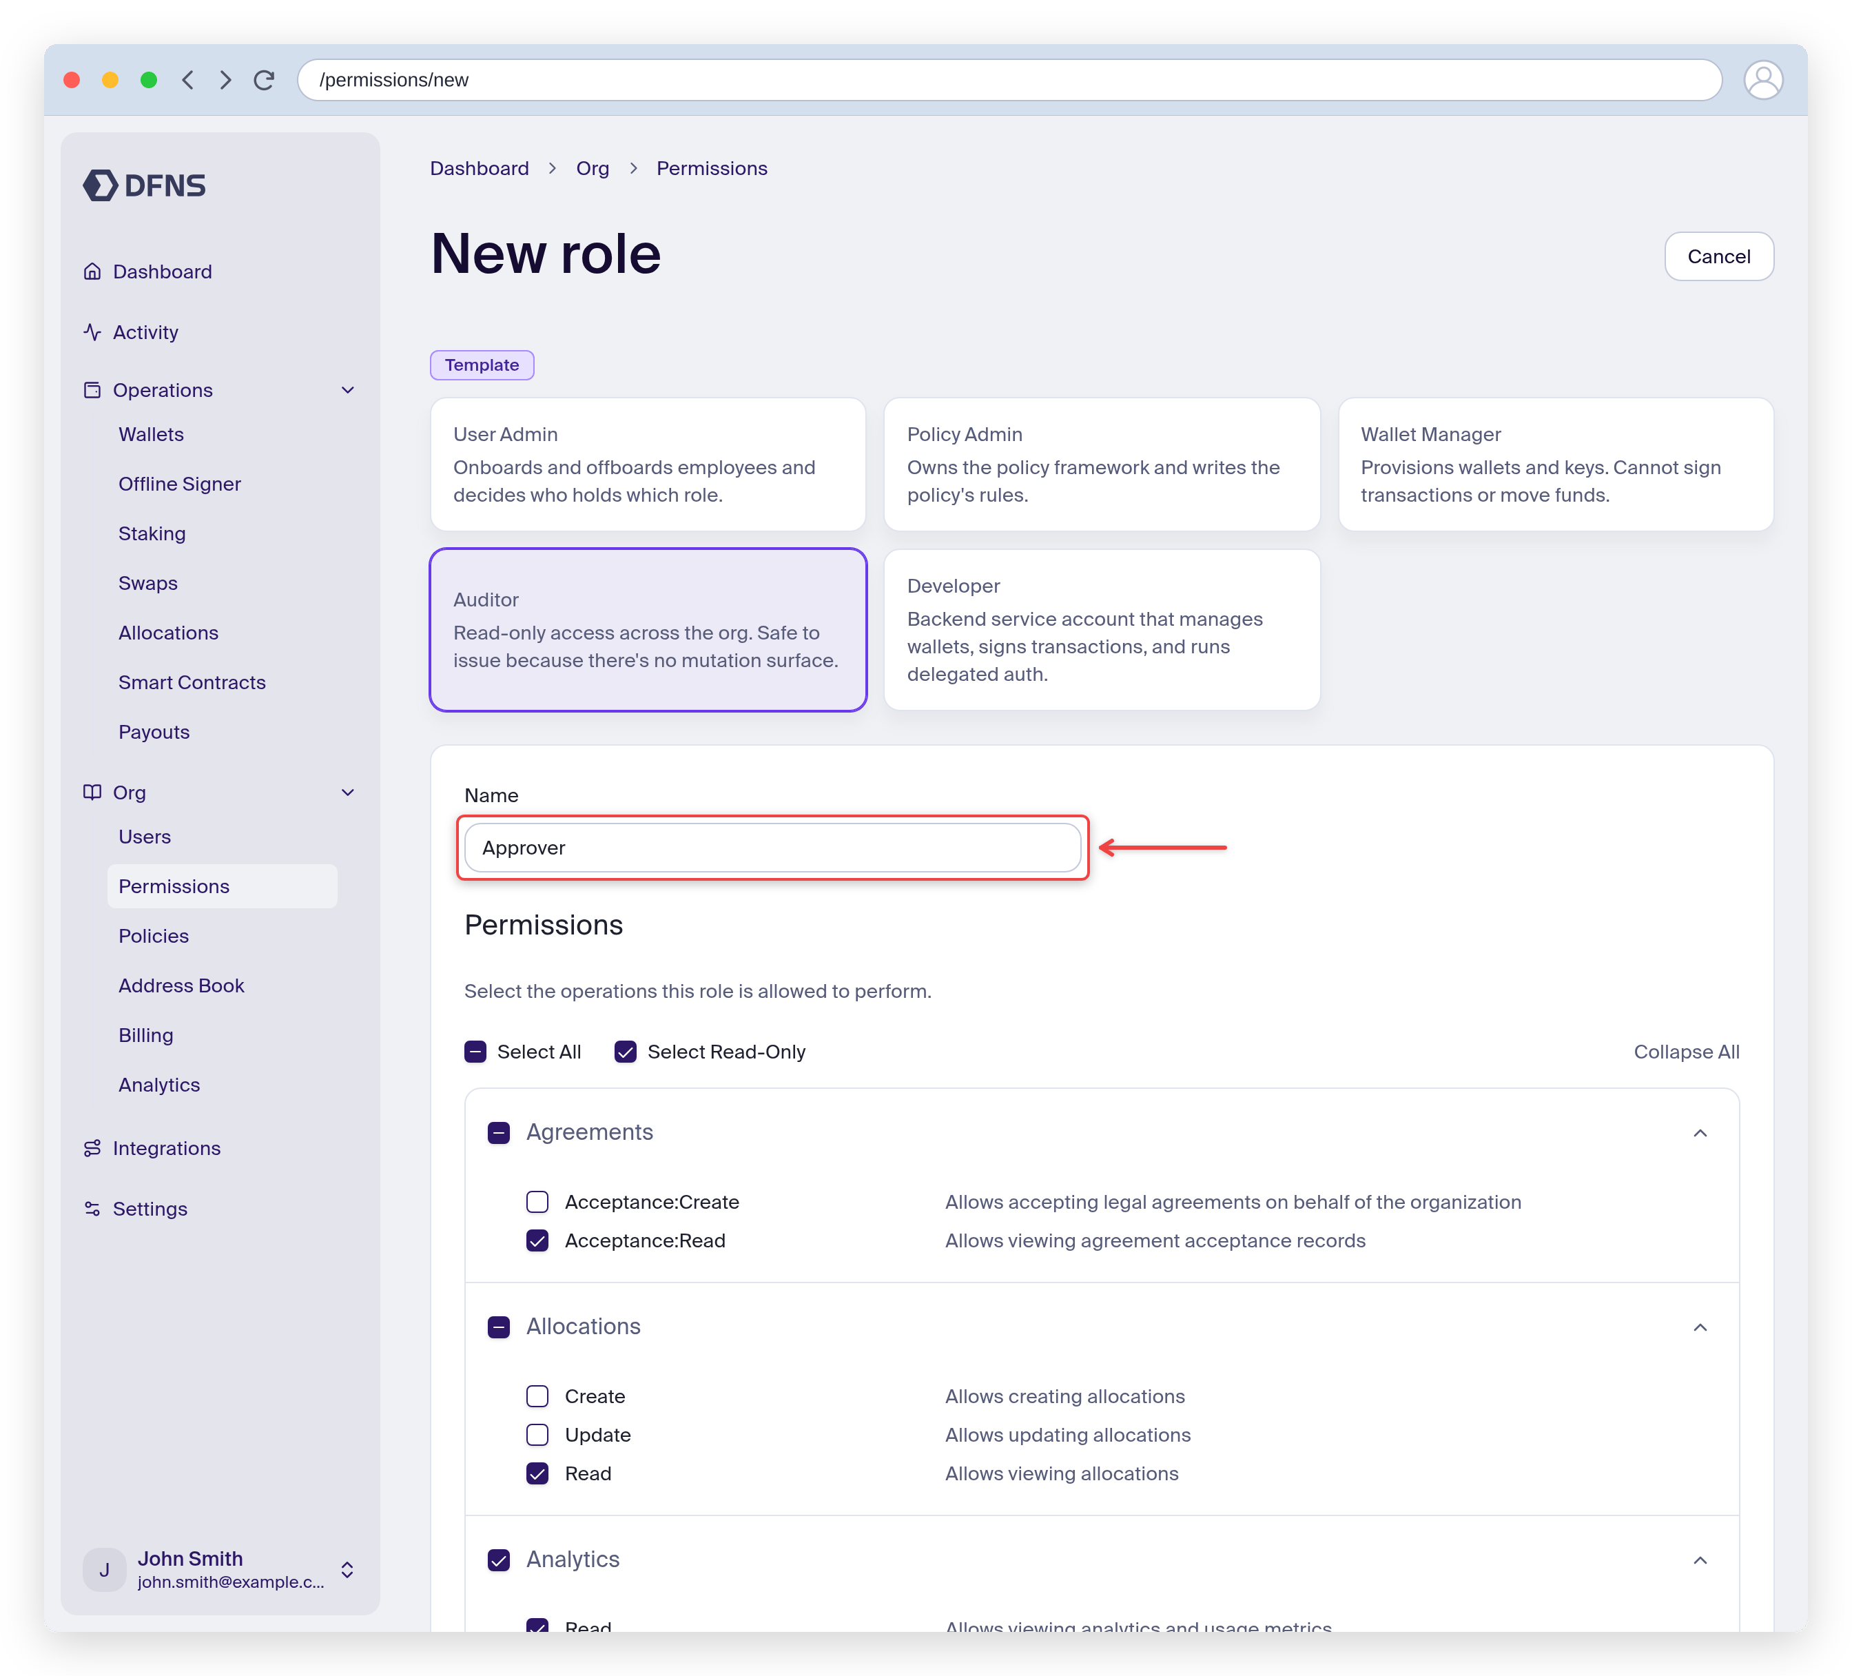This screenshot has height=1676, width=1852.
Task: Enable the Allocations Update checkbox
Action: (x=537, y=1434)
